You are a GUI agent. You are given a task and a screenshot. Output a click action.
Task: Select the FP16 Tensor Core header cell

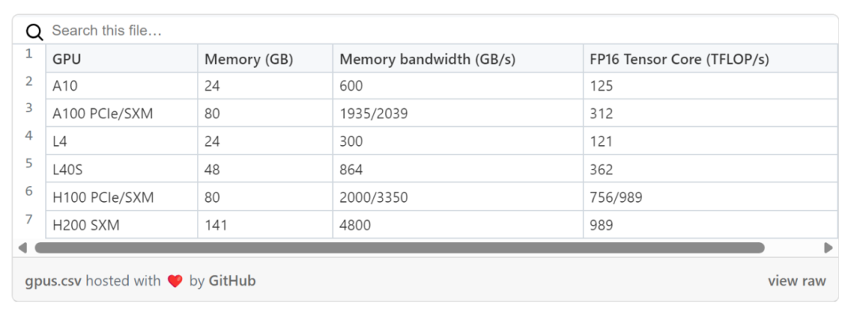point(710,58)
